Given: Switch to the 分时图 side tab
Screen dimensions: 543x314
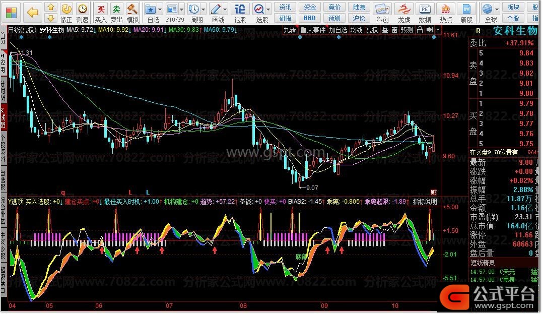Looking at the screenshot, I should pyautogui.click(x=3, y=90).
